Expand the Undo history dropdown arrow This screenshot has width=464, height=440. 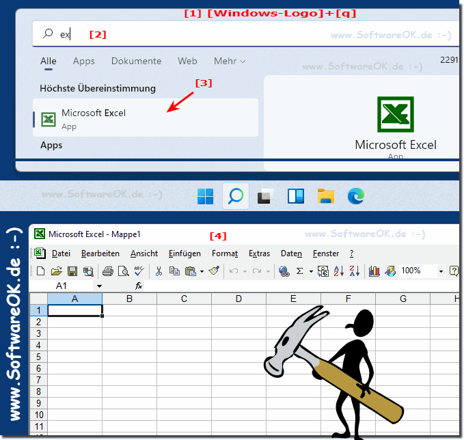(245, 271)
